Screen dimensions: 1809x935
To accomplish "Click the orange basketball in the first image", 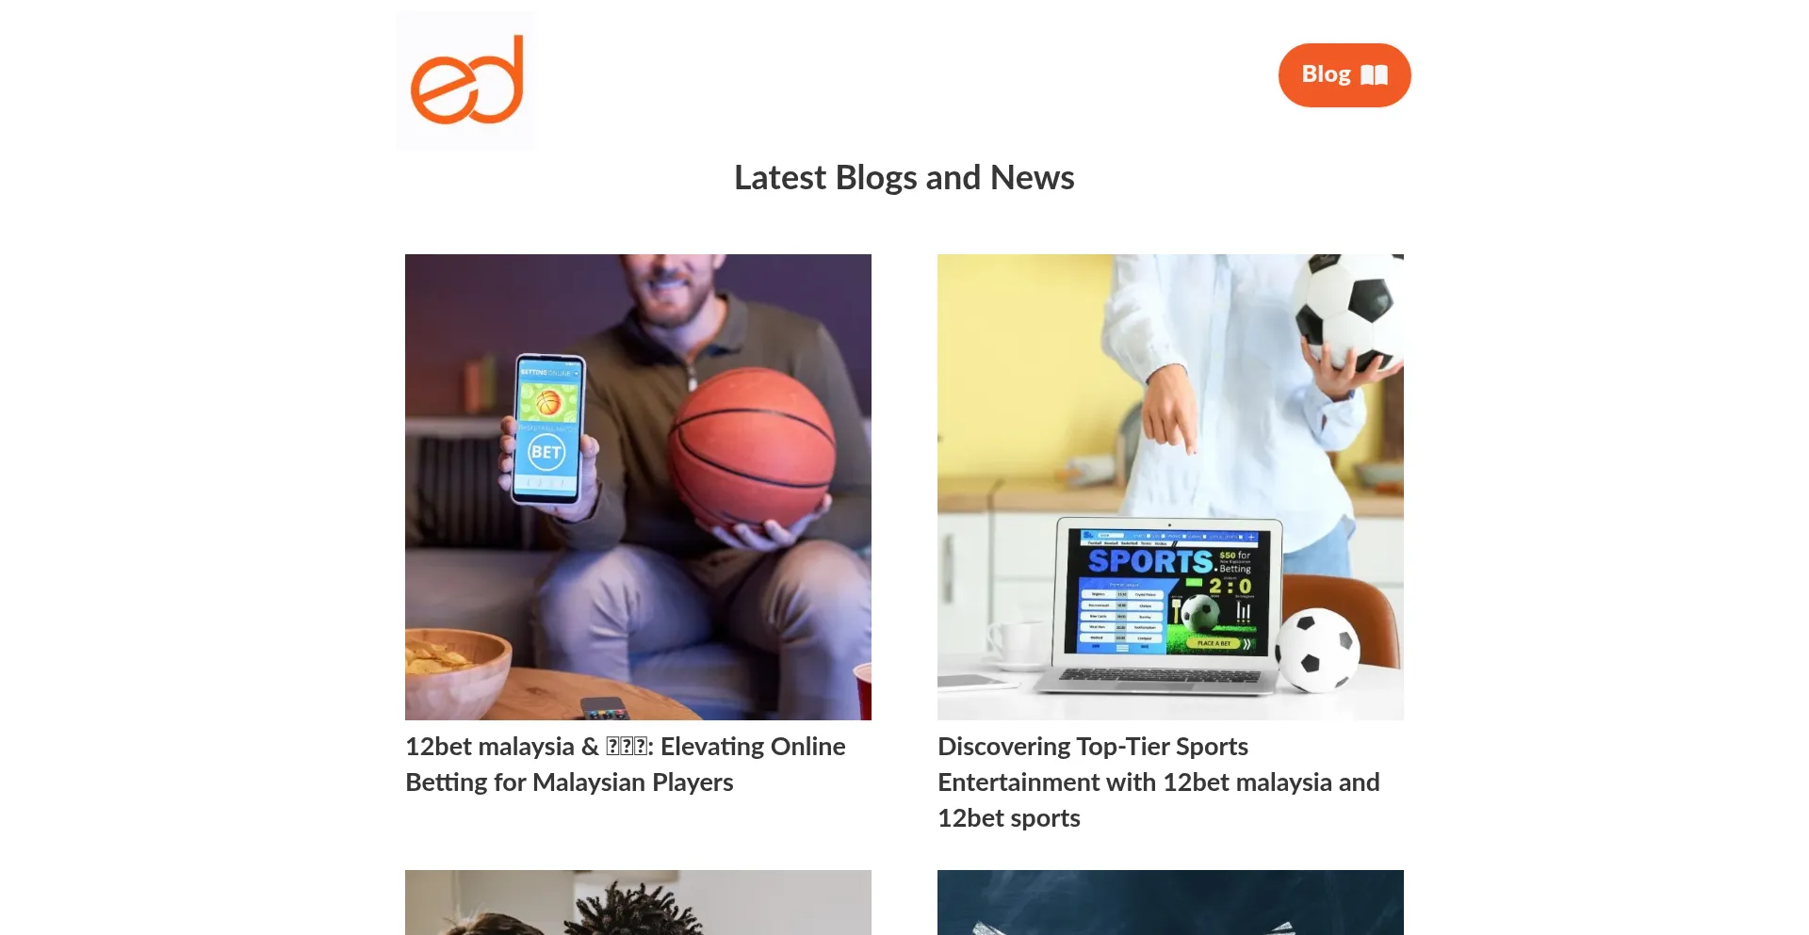I will (752, 447).
